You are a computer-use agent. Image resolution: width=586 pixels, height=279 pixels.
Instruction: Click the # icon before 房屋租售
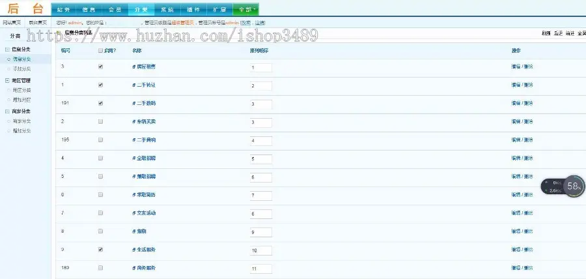point(133,66)
